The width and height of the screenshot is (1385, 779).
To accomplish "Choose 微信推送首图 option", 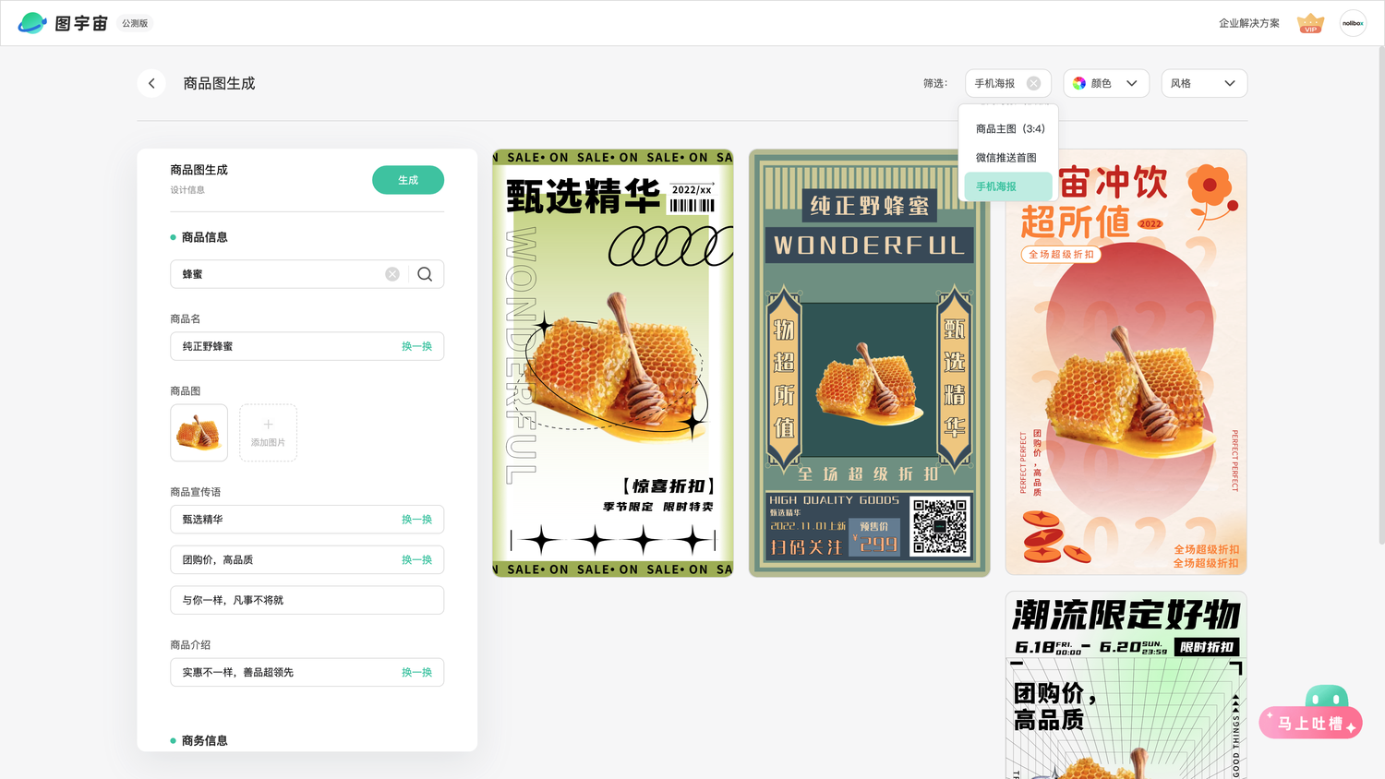I will [x=1008, y=157].
